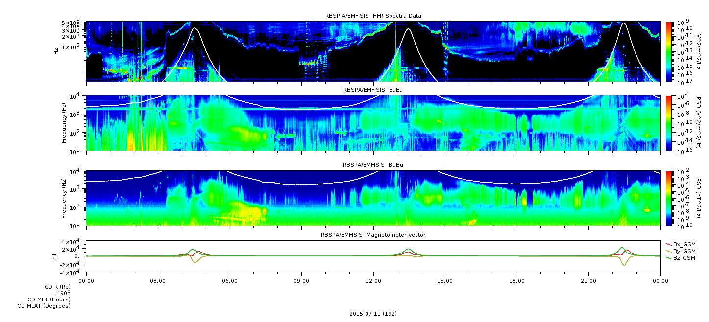Click the RBSPA/EMFISIS BuBu panel title
This screenshot has width=709, height=322.
(x=373, y=165)
